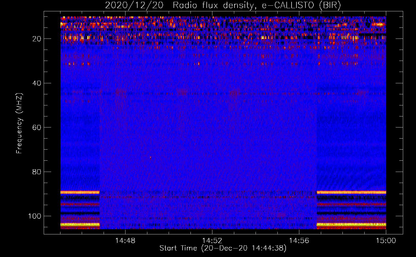Viewport: 416px width, 257px height.
Task: Click the "Frequency (MHZ)" axis label
Action: tap(19, 123)
